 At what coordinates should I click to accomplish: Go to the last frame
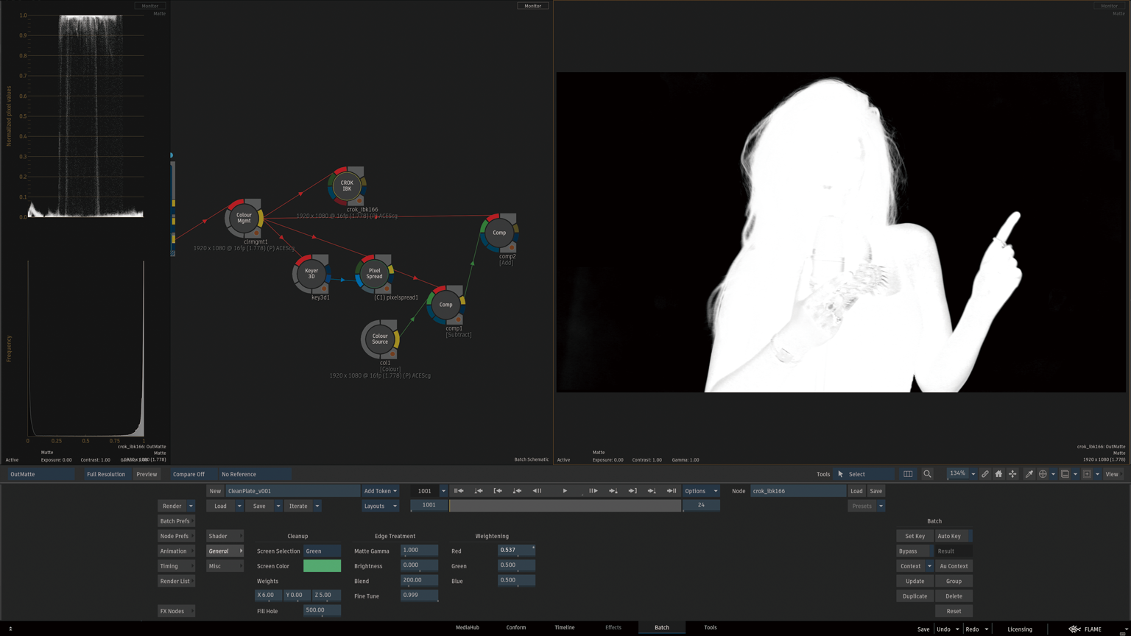(672, 491)
